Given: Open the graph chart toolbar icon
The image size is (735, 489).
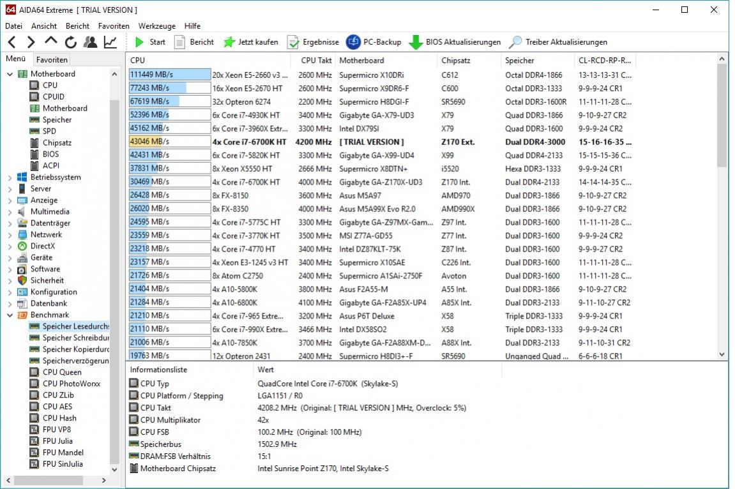Looking at the screenshot, I should coord(110,42).
